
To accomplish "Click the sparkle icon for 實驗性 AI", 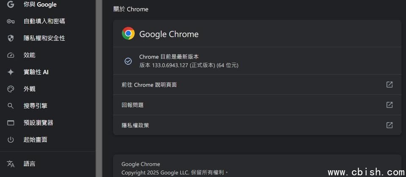I will (x=11, y=72).
